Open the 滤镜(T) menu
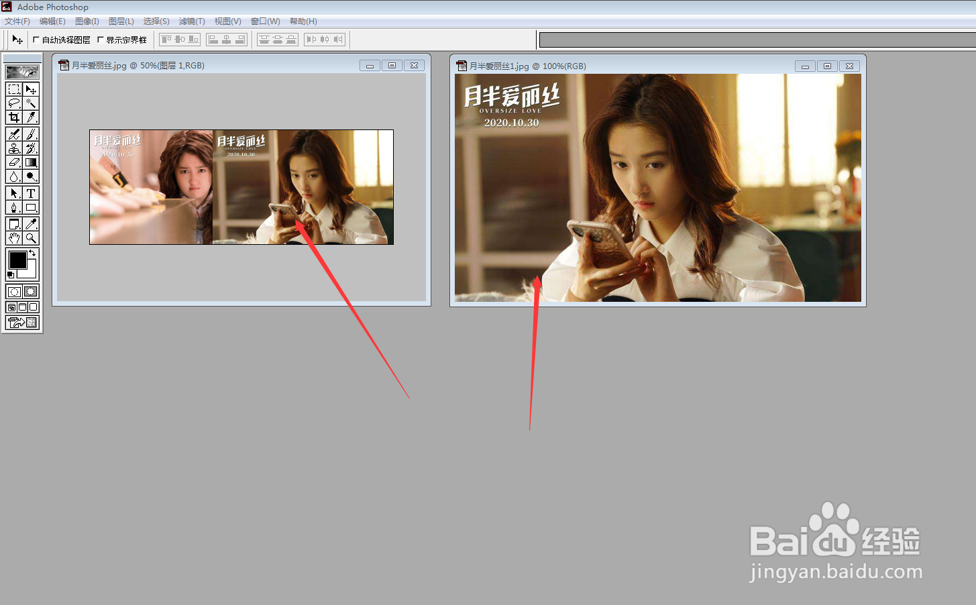The image size is (976, 605). coord(192,21)
